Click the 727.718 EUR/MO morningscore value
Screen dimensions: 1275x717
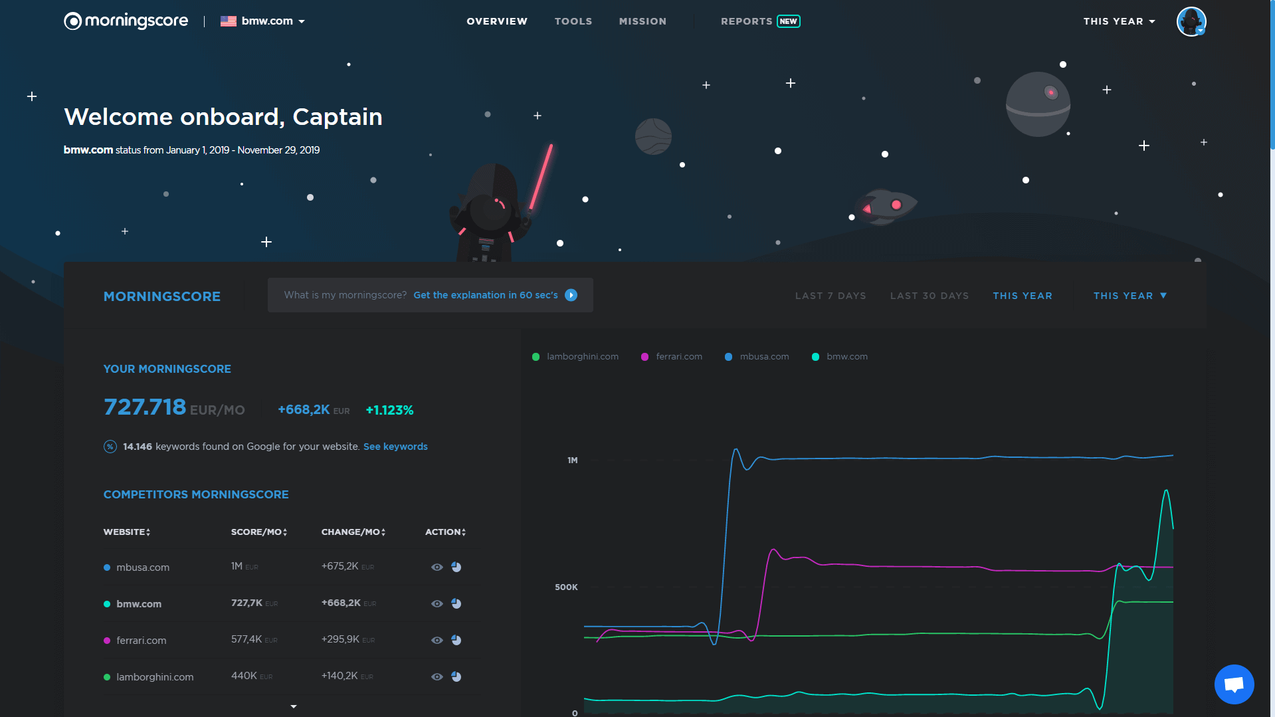click(174, 407)
